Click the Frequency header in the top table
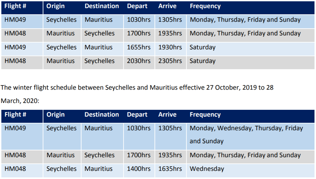 (205, 6)
